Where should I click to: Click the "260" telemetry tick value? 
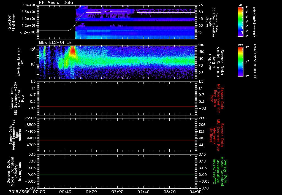[x=202, y=118]
